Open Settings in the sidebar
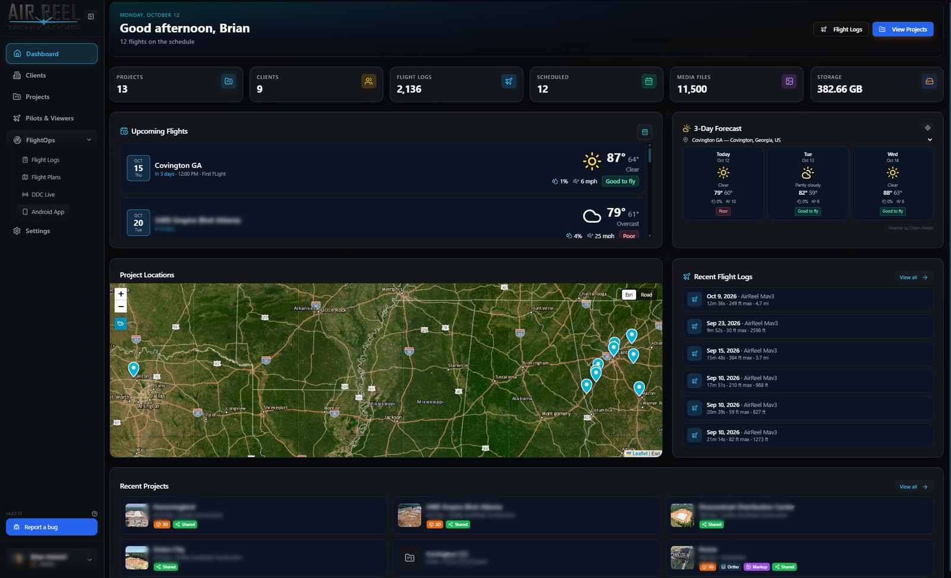Screen dimensions: 951x578 pos(52,231)
